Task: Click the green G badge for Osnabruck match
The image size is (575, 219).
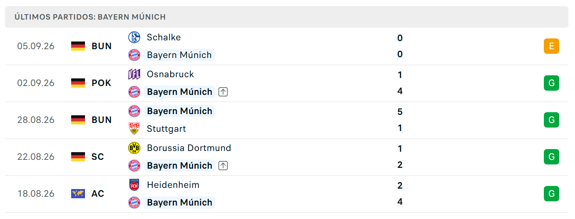Action: (551, 83)
